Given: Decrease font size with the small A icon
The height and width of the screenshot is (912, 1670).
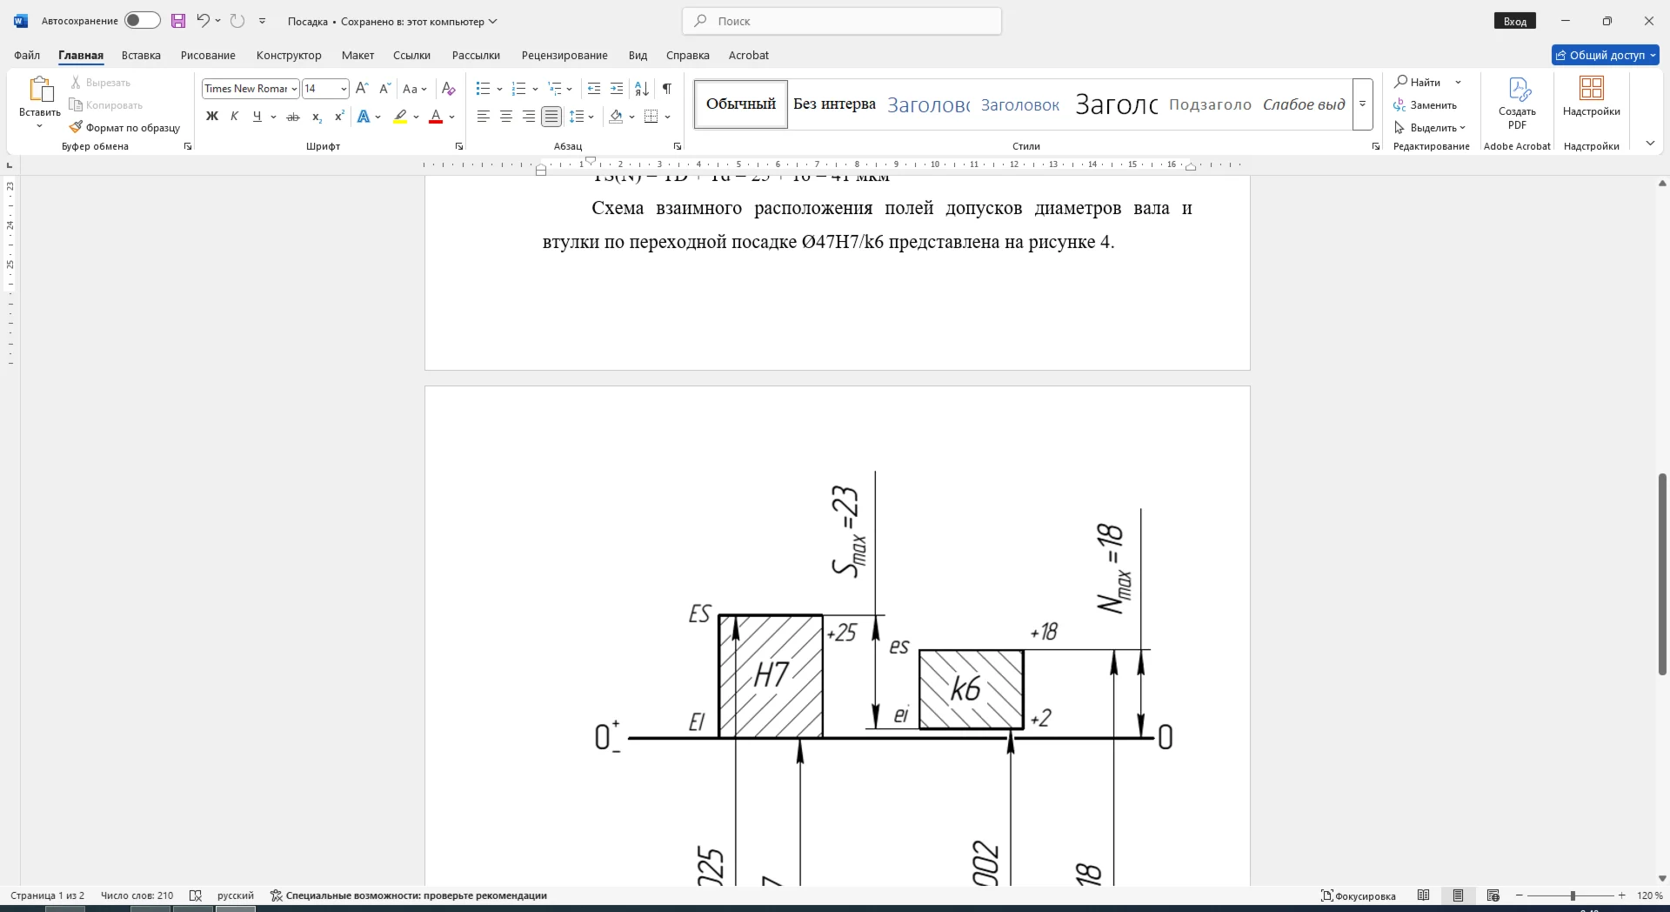Looking at the screenshot, I should click(385, 89).
